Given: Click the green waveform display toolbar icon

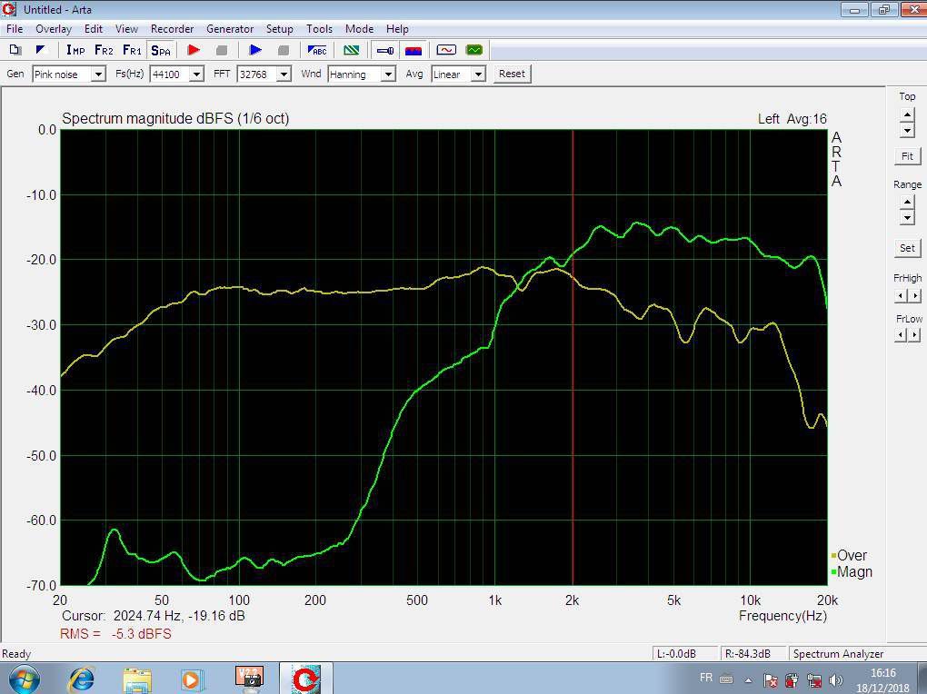Looking at the screenshot, I should click(474, 50).
